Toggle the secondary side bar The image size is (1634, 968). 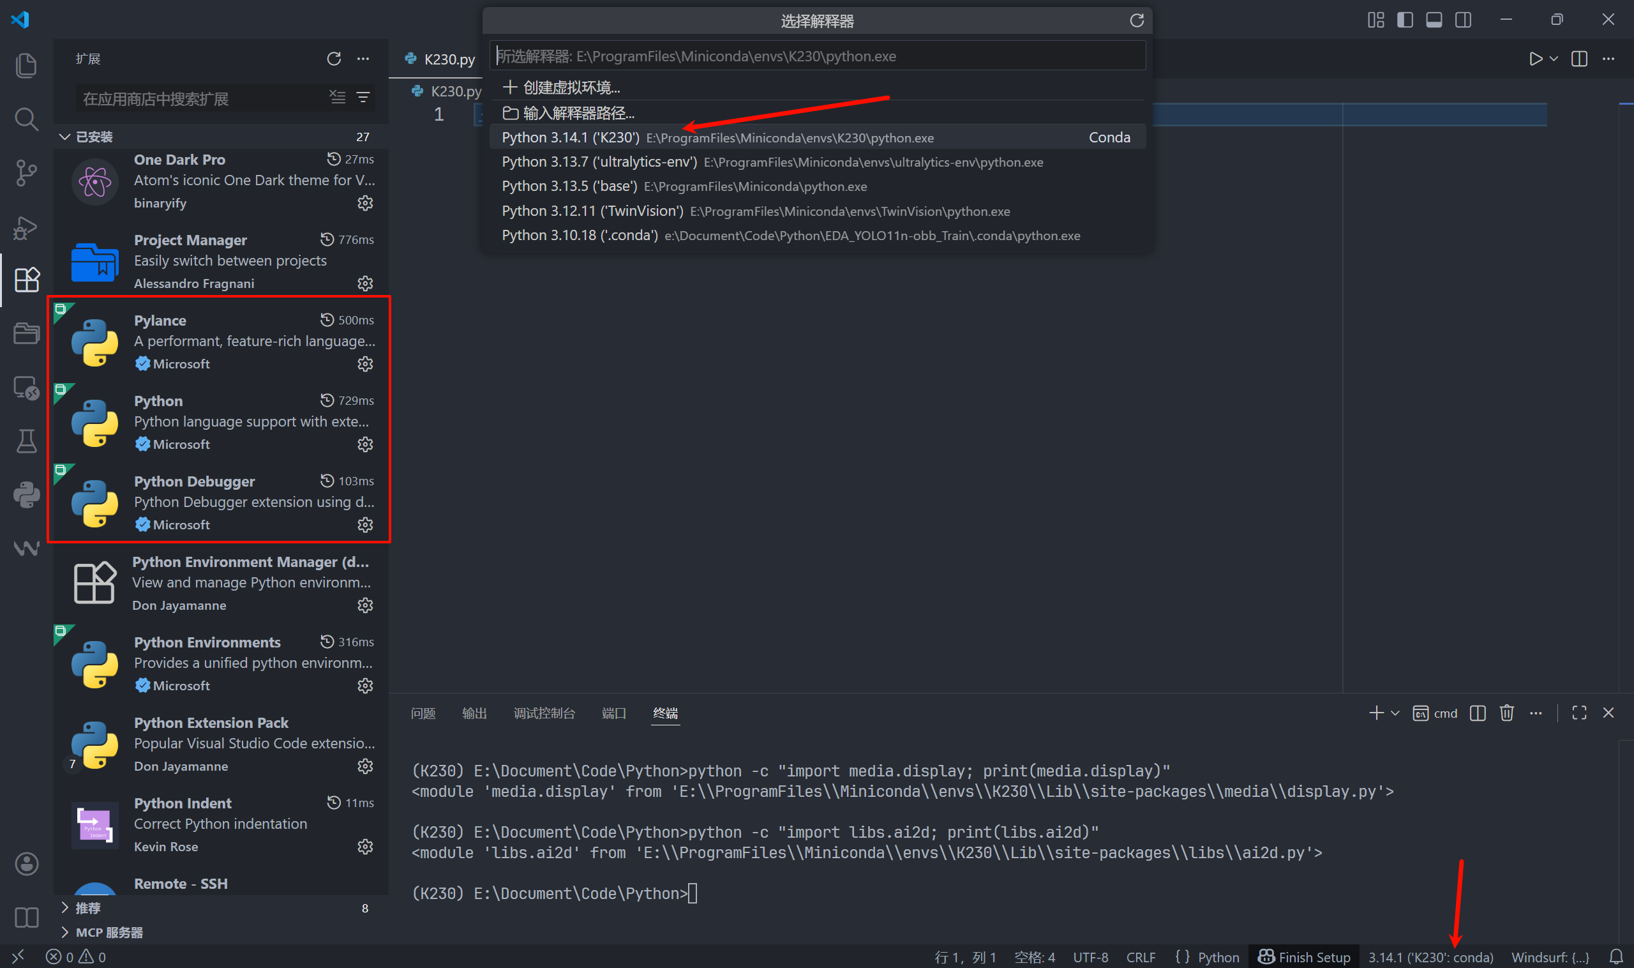pyautogui.click(x=1463, y=20)
